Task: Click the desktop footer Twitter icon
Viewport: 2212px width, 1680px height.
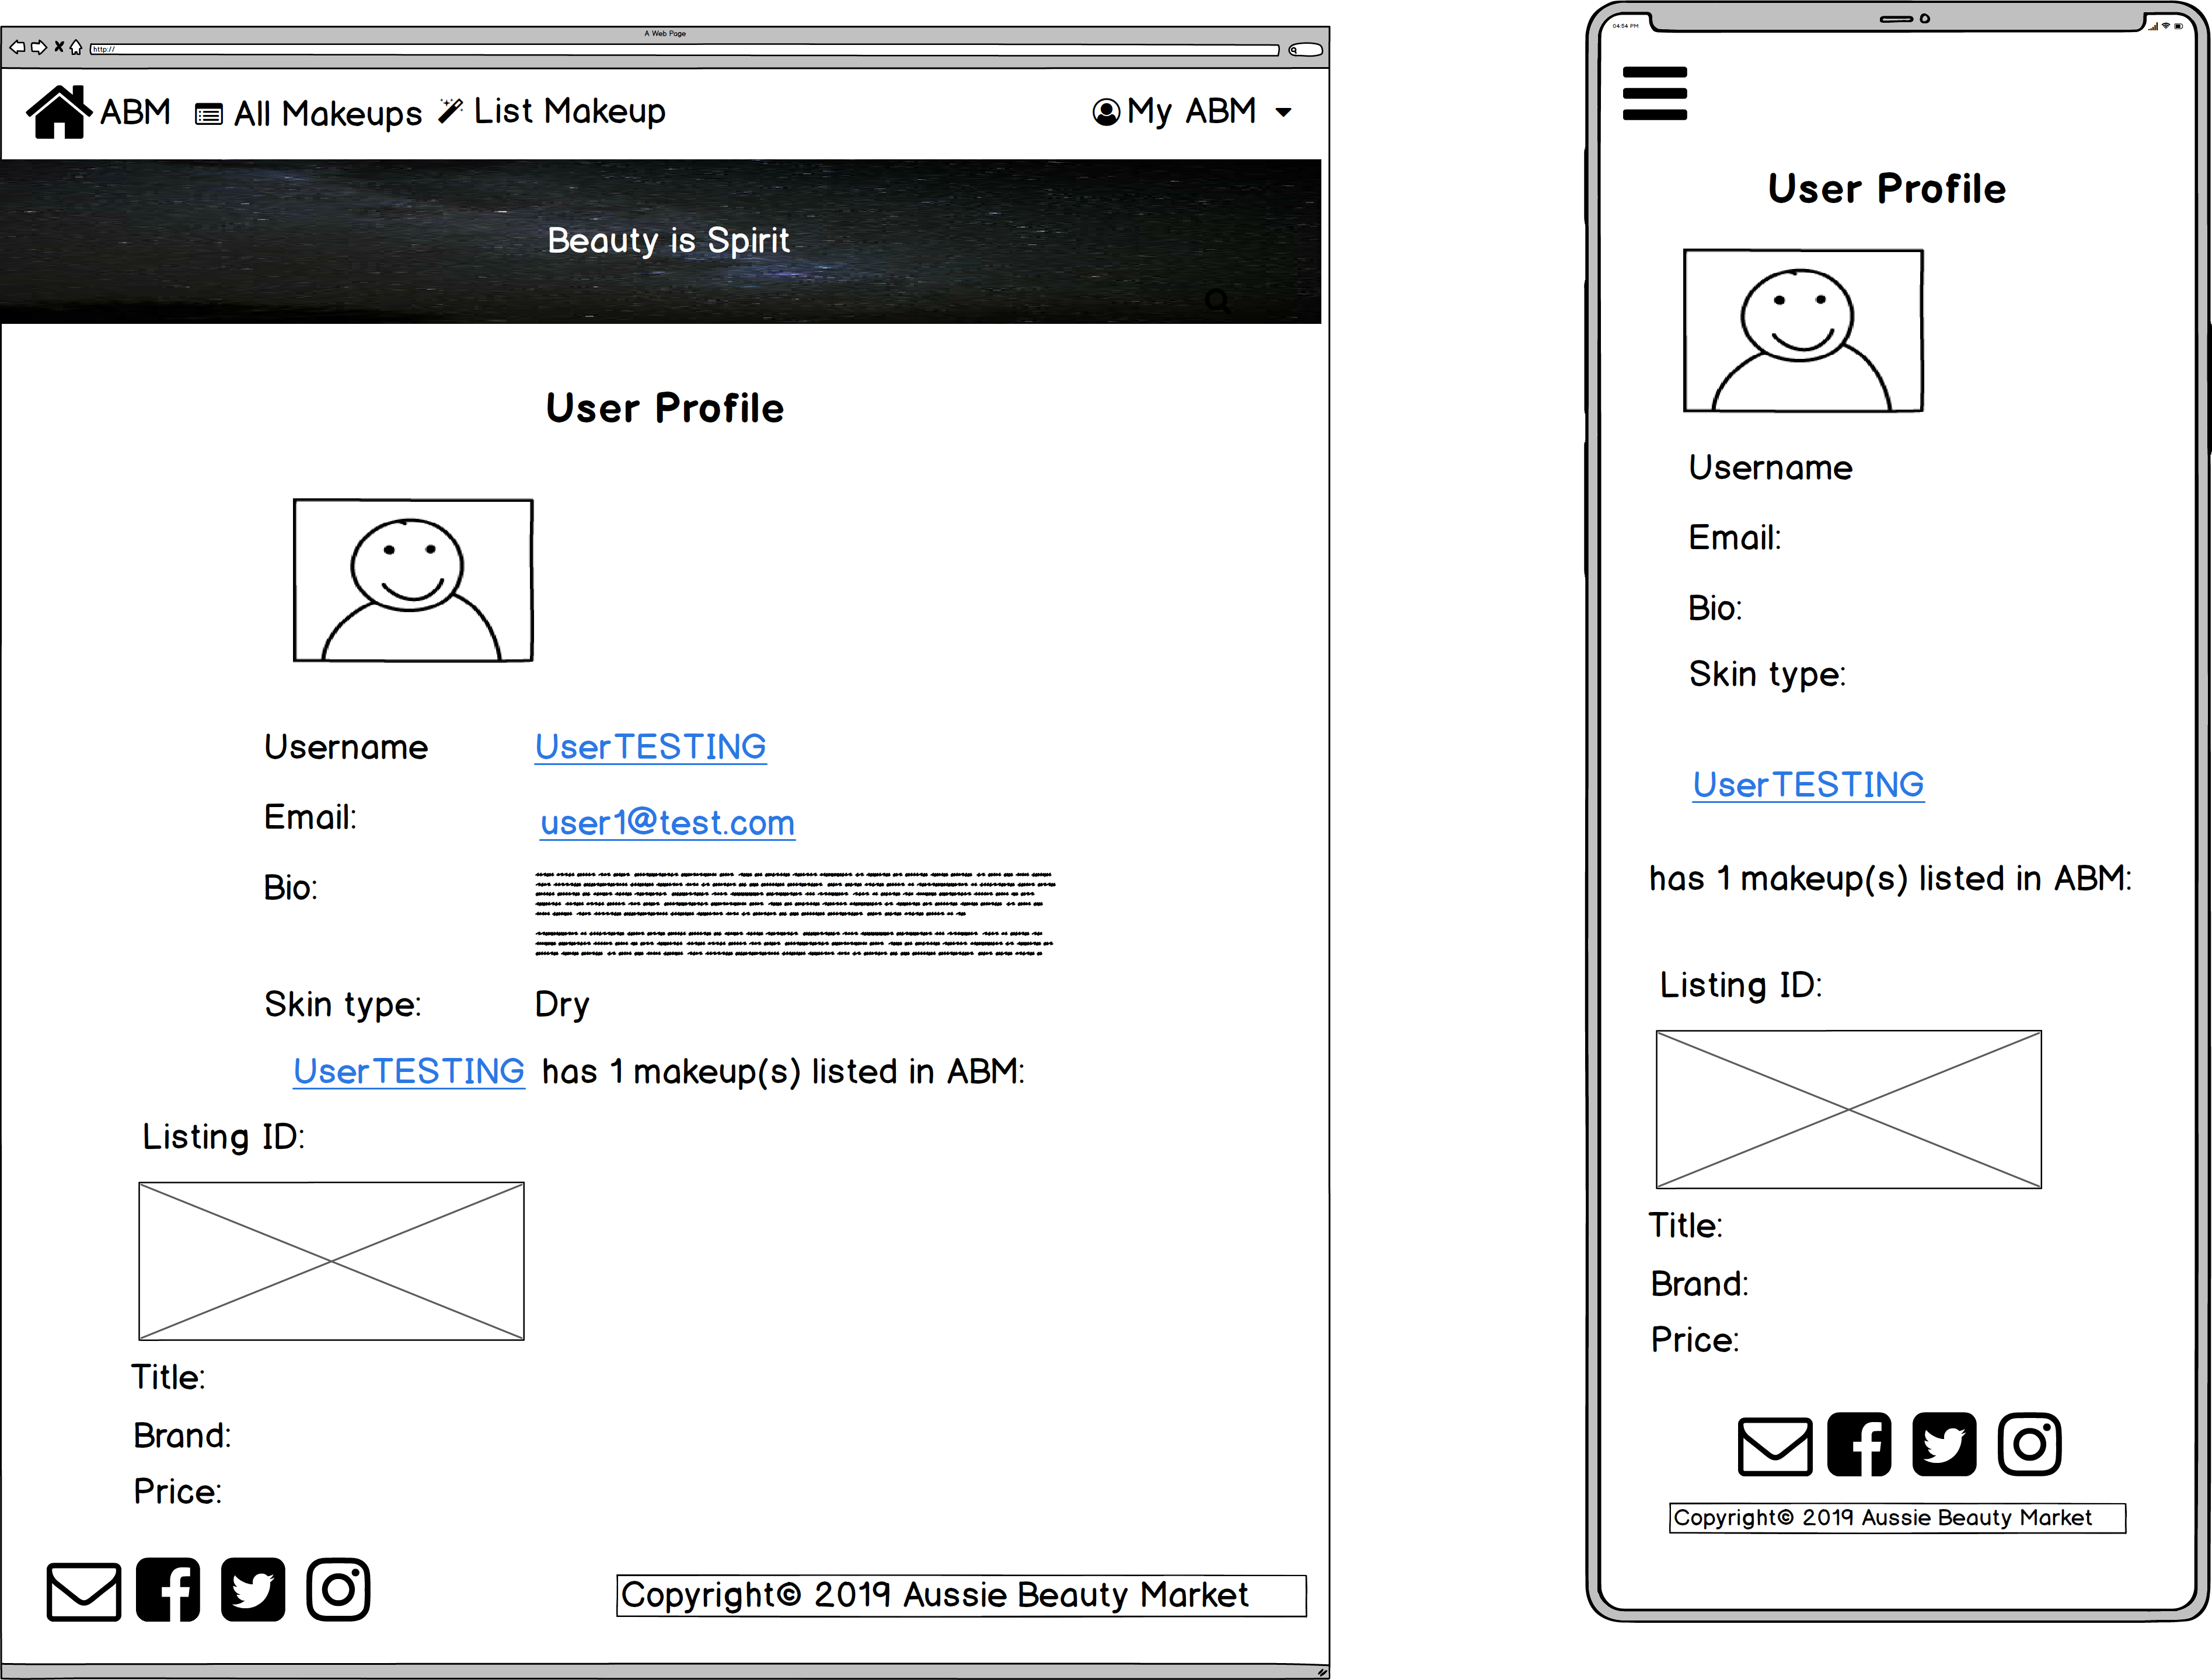Action: pyautogui.click(x=253, y=1590)
